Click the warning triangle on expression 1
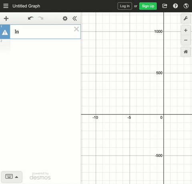 click(x=5, y=32)
